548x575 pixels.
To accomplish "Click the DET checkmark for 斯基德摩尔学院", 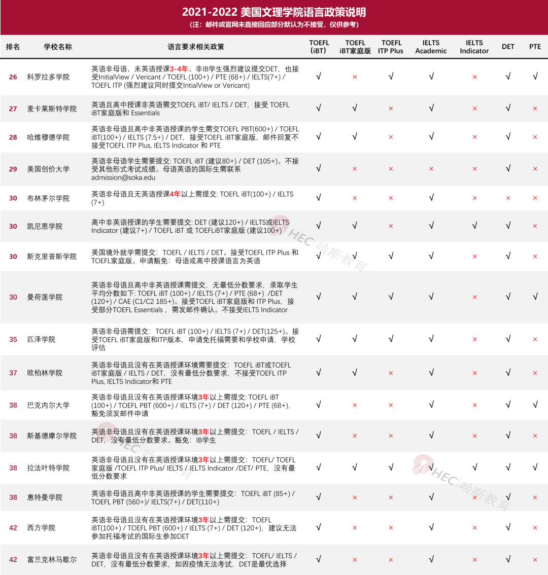I will 508,435.
